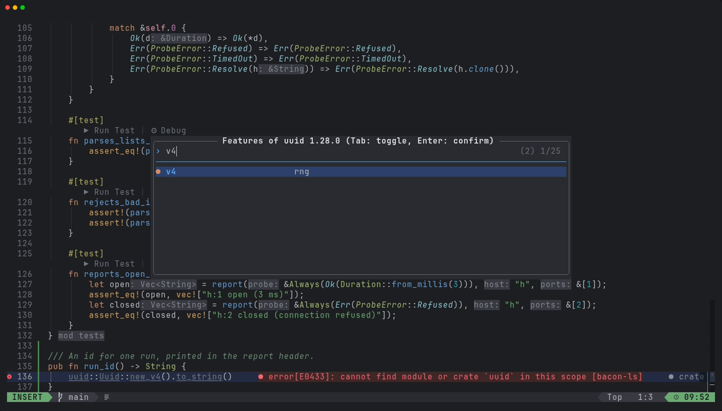Click the "h:1 open (3 ms)" string on line 128
Image resolution: width=722 pixels, height=411 pixels.
(245, 295)
